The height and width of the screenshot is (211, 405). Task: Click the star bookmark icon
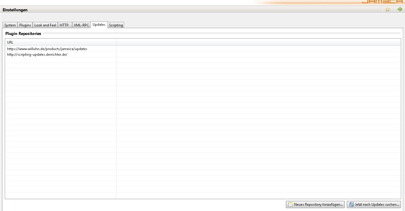tap(387, 9)
